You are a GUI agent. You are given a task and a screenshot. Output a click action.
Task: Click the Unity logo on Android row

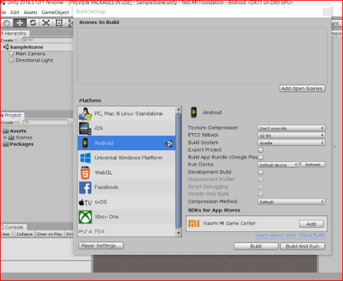click(169, 144)
